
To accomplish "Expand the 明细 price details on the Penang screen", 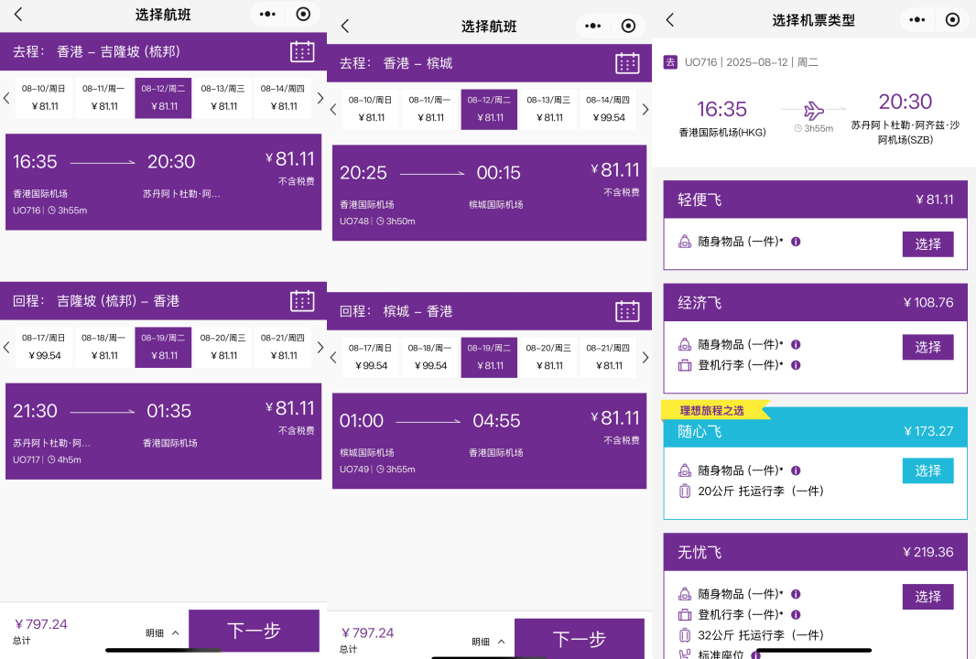I will [x=488, y=642].
